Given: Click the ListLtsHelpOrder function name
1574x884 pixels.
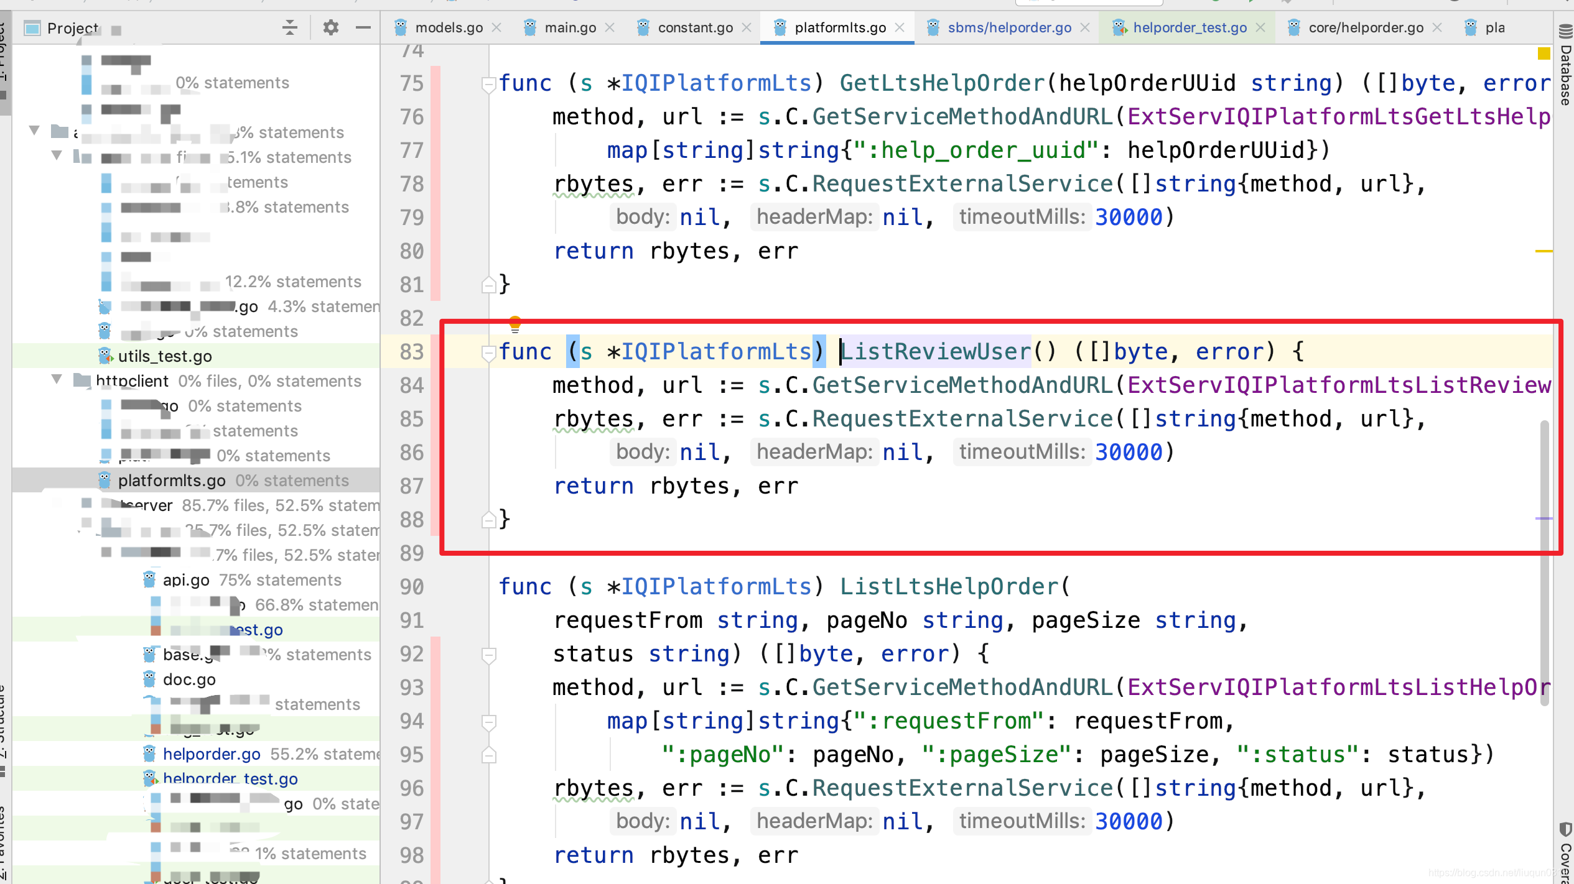Looking at the screenshot, I should [949, 587].
